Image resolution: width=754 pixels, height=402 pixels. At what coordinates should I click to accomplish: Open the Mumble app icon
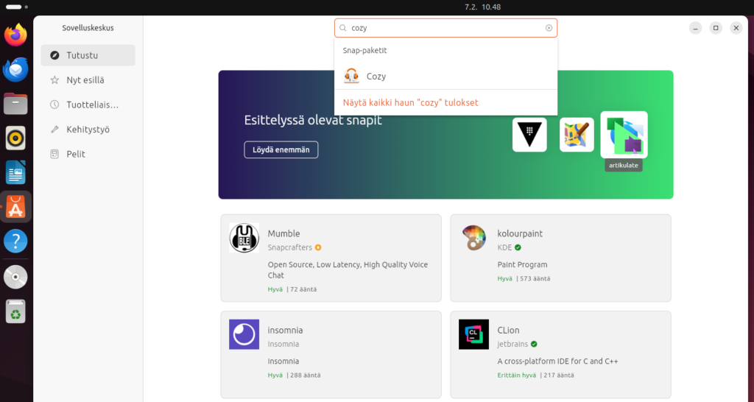coord(244,238)
